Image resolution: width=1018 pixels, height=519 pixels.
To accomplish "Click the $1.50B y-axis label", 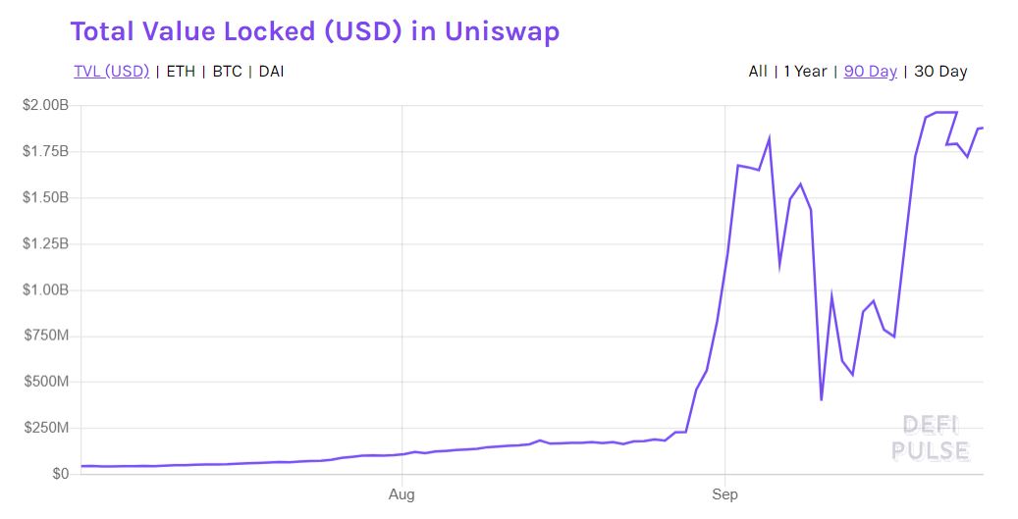I will click(x=45, y=197).
